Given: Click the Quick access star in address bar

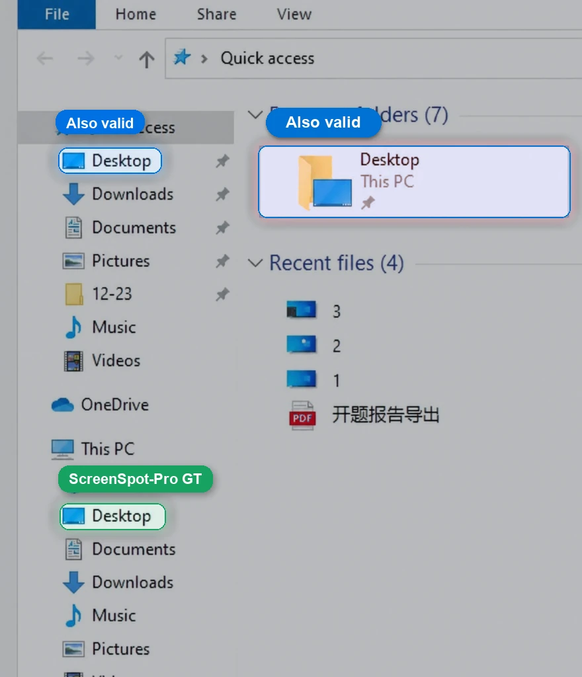Looking at the screenshot, I should (x=182, y=57).
